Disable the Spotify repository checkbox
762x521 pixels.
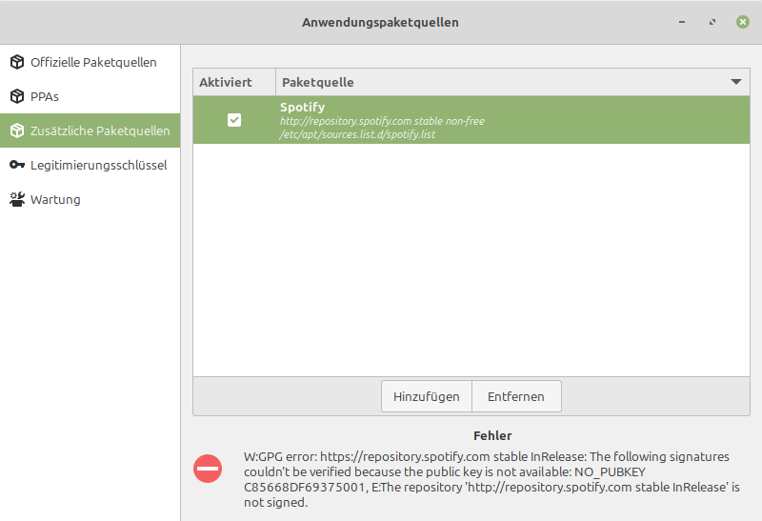(234, 120)
